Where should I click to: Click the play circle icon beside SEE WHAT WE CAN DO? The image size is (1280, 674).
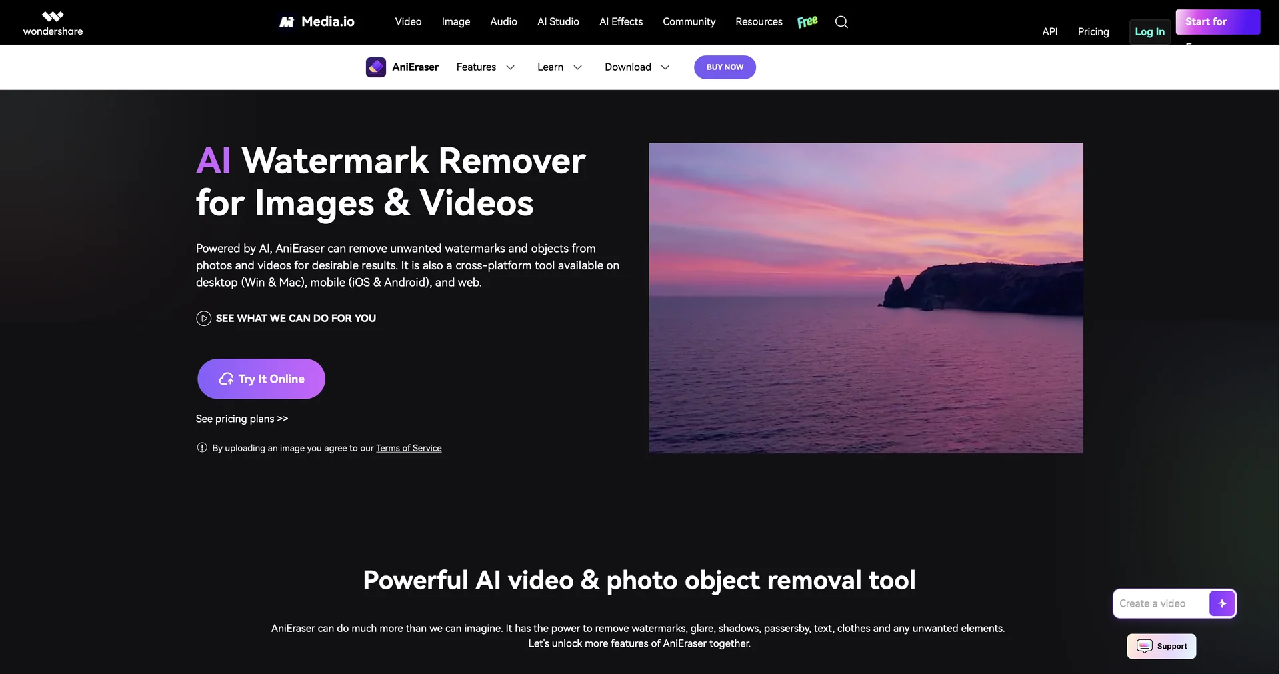(x=203, y=319)
